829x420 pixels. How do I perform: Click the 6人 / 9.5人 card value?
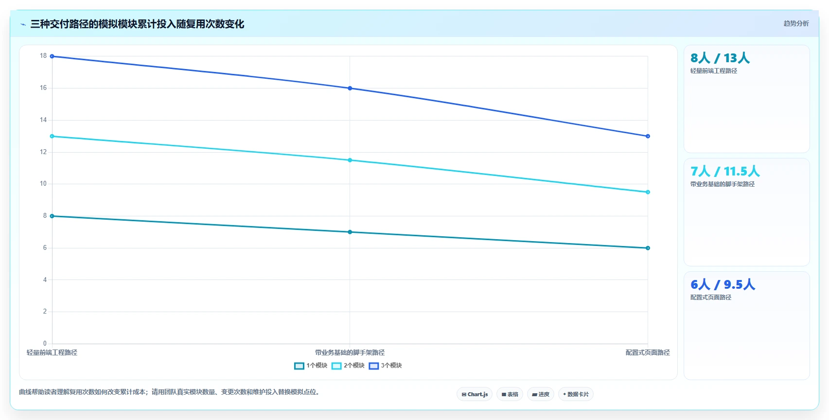[x=723, y=285]
